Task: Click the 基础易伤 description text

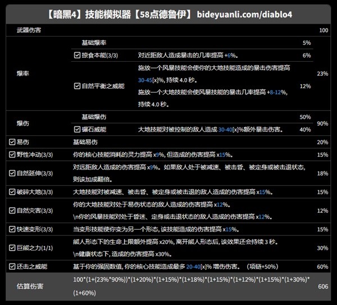Action: [85, 142]
